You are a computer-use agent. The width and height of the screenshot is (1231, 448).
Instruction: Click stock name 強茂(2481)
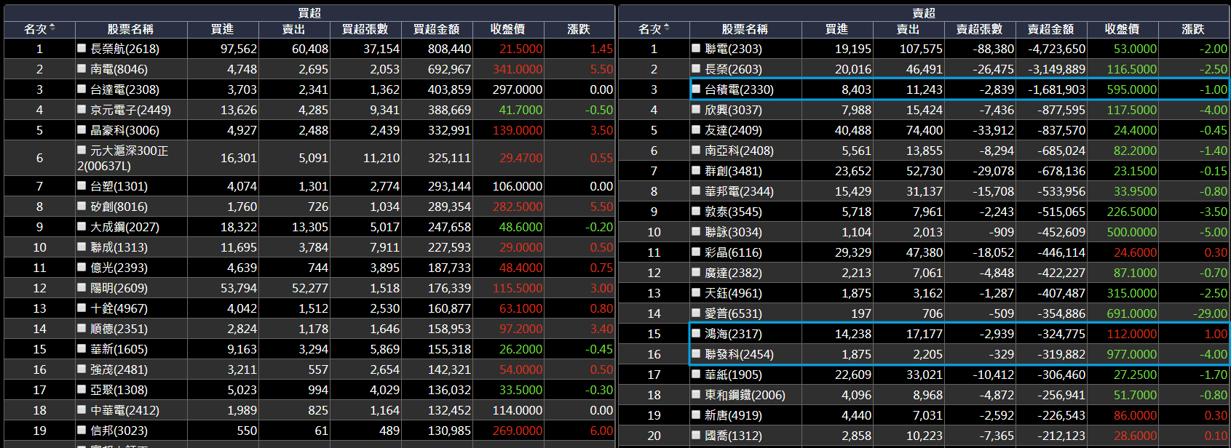[119, 369]
